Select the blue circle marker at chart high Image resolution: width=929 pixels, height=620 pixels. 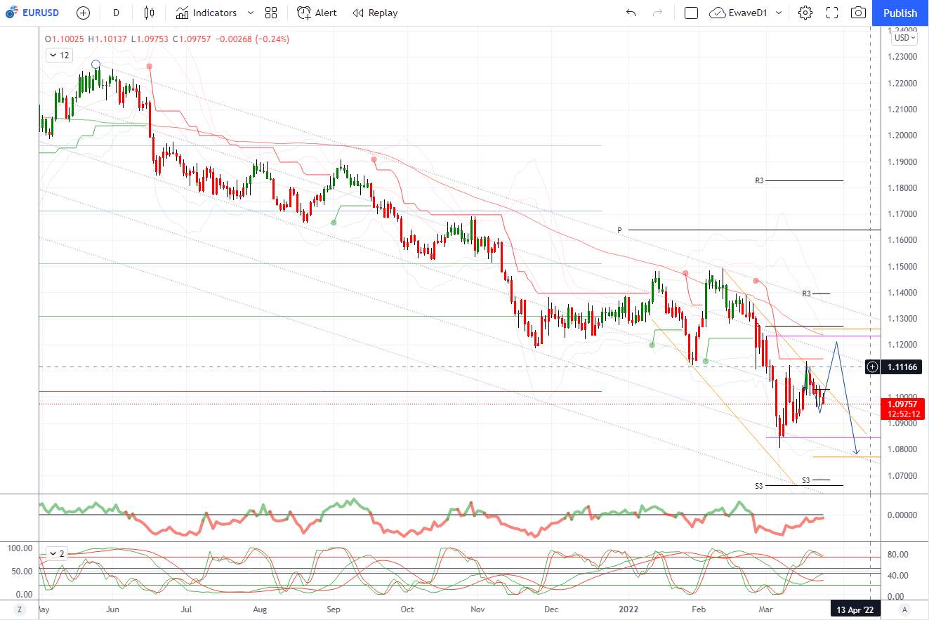tap(96, 65)
